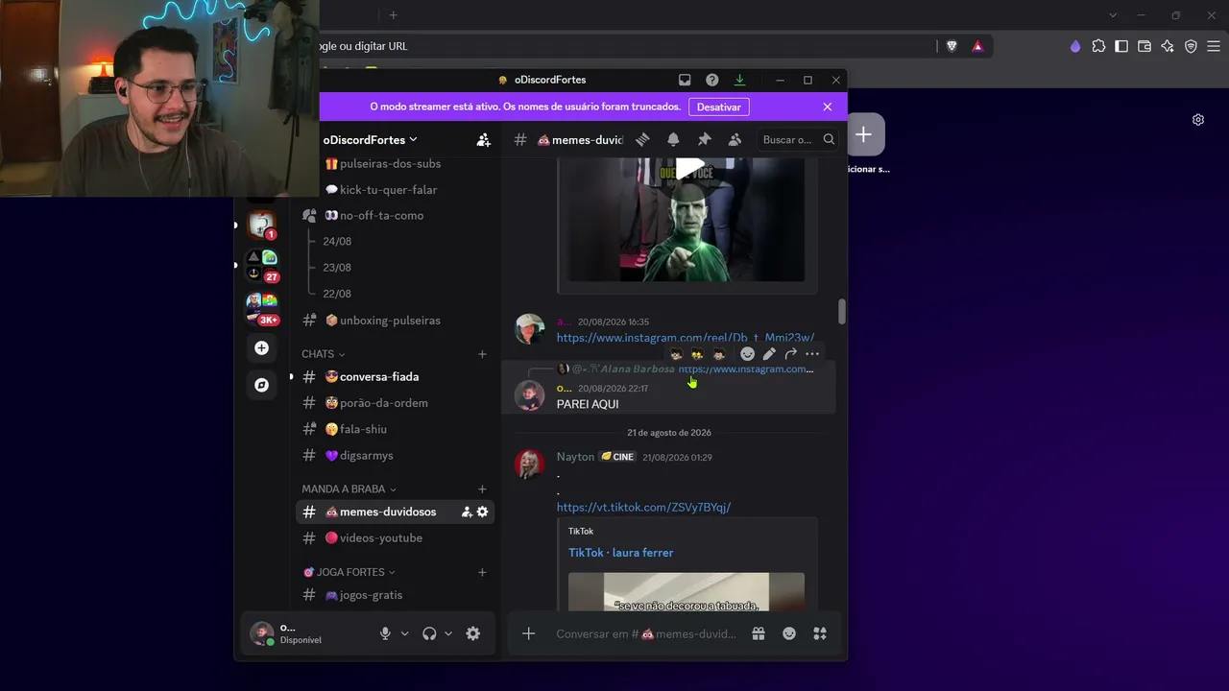Open the gift icon in message bar
The height and width of the screenshot is (691, 1229).
point(759,633)
